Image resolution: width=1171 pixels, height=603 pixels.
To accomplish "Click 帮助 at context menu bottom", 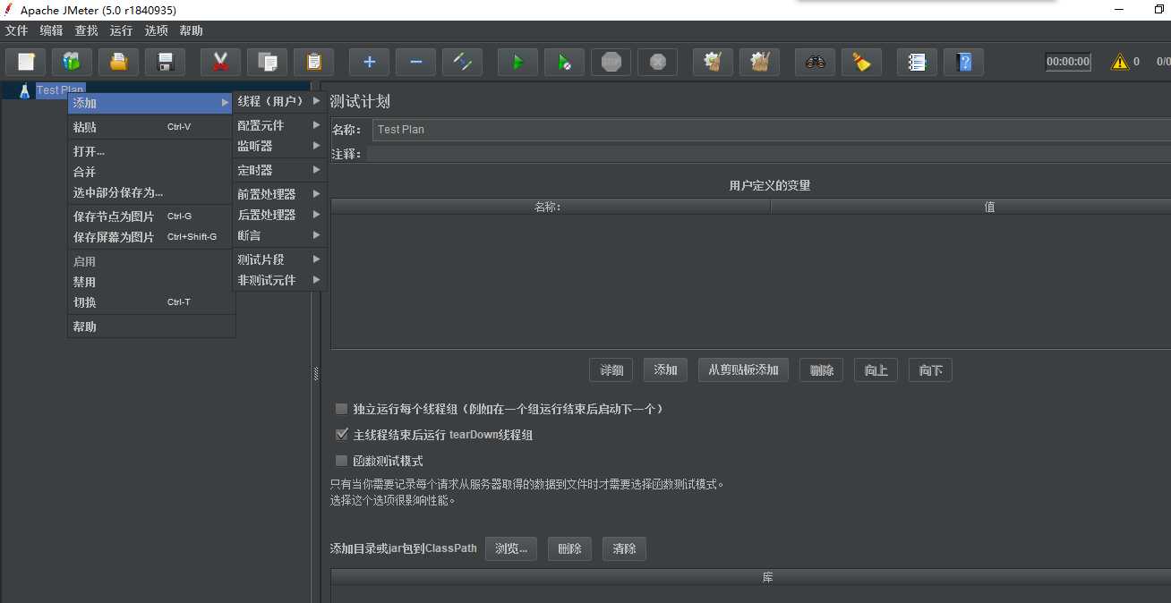I will click(x=150, y=327).
